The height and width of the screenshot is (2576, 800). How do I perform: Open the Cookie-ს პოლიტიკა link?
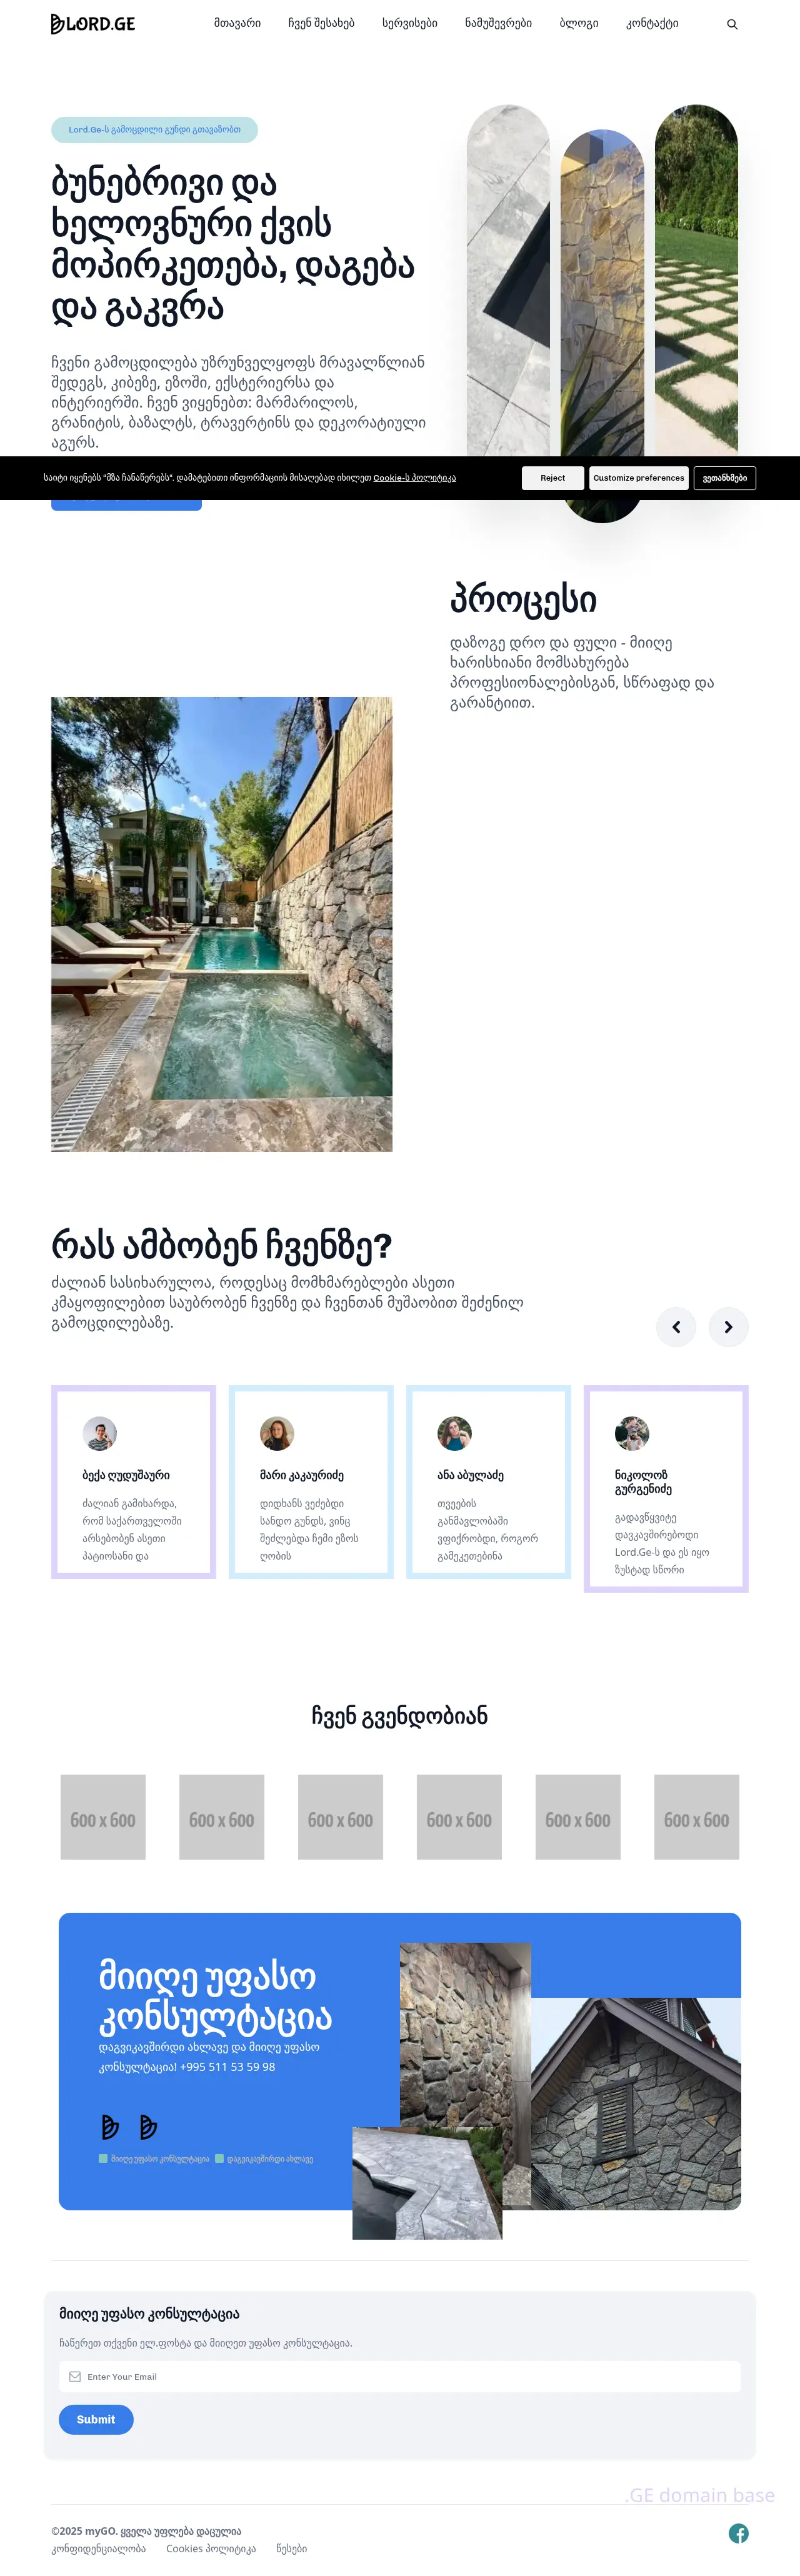(x=414, y=478)
